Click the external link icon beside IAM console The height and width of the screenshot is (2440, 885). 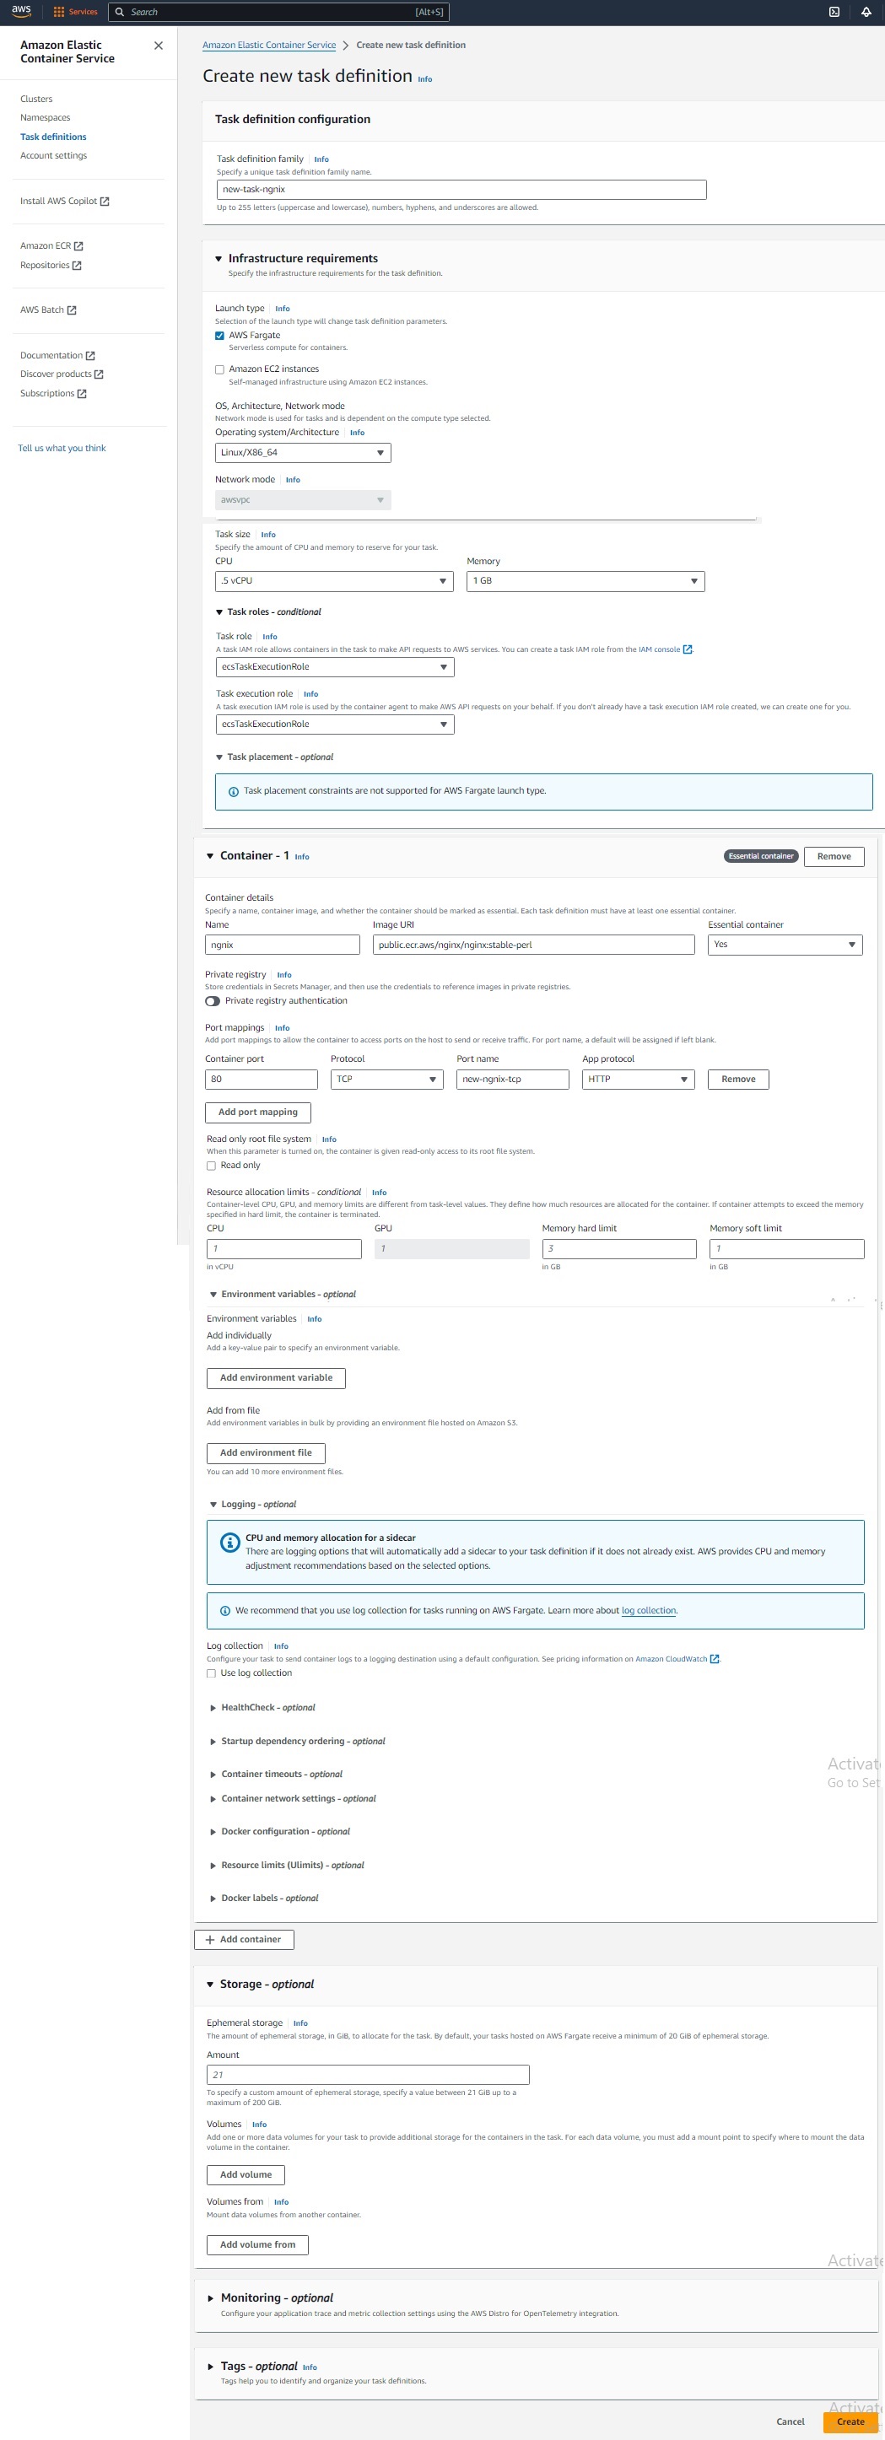point(688,649)
